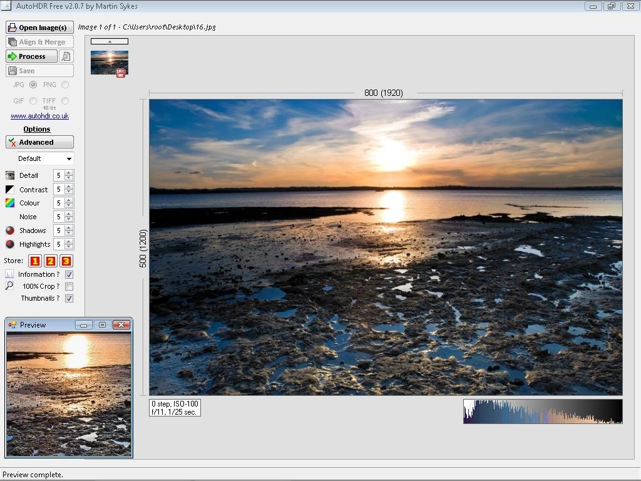Decrease the Contrast value with down arrow

[69, 192]
